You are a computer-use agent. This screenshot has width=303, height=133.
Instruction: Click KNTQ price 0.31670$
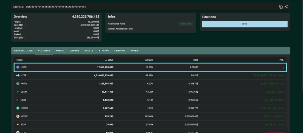[x=194, y=84]
